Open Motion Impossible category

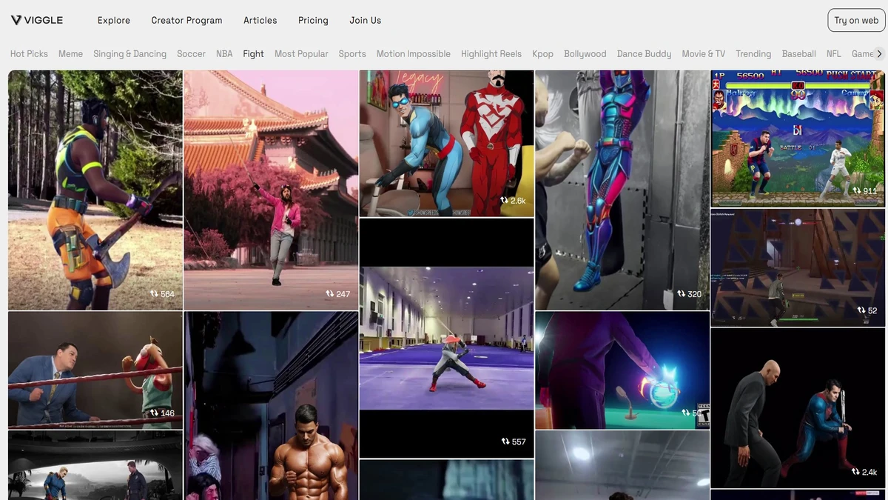click(x=413, y=54)
